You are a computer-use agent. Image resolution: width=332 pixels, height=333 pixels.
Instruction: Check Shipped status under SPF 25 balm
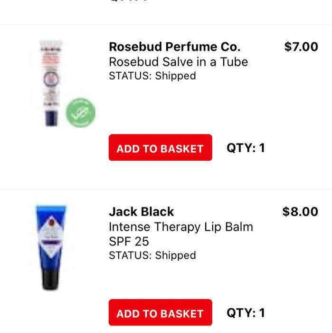pos(152,255)
